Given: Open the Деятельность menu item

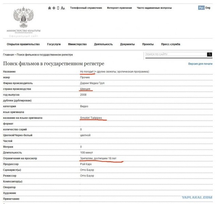Looking at the screenshot, I should pos(103,44).
